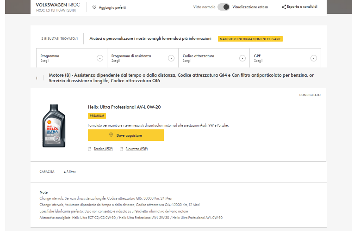
Task: Expand the GPF dropdown chevron
Action: tap(314, 58)
